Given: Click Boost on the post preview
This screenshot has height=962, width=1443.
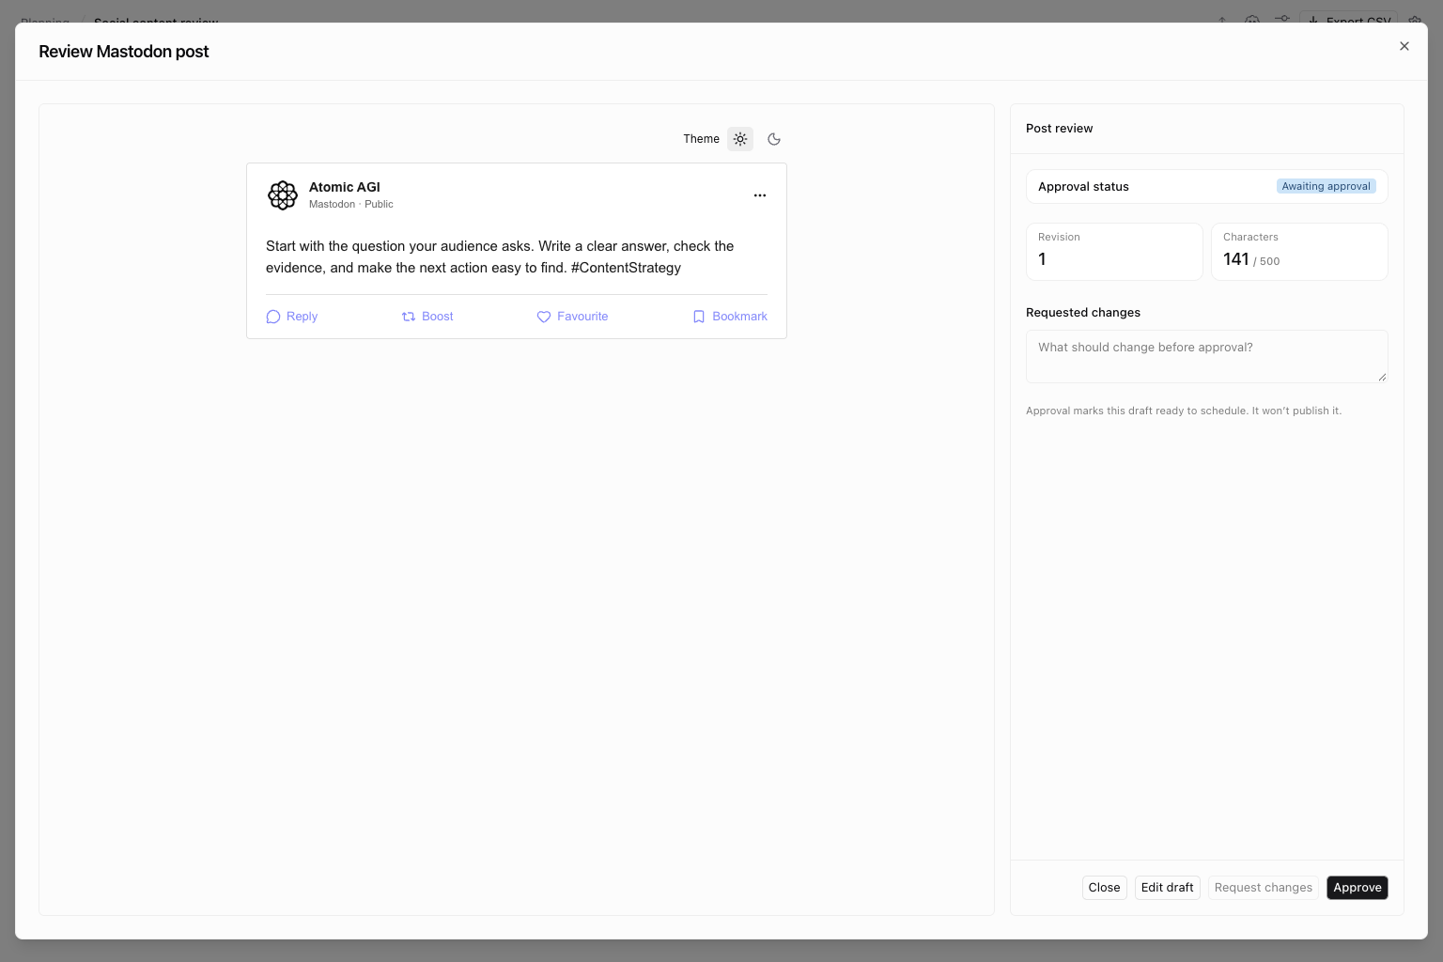Looking at the screenshot, I should coord(427,317).
